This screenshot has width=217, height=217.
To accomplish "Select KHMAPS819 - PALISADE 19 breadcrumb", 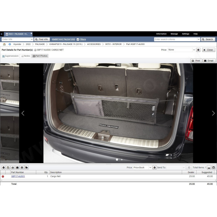I will (66, 44).
